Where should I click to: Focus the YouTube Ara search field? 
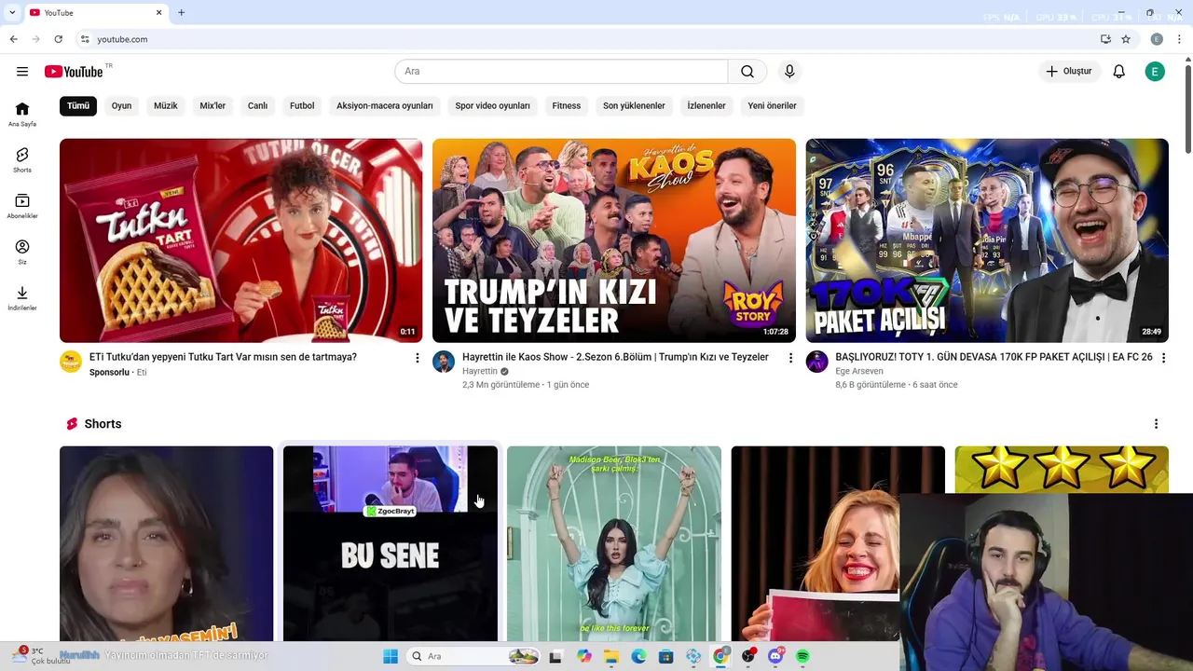(x=561, y=72)
